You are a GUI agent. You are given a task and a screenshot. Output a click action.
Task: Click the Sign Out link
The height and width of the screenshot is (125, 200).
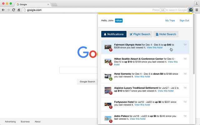(x=184, y=21)
